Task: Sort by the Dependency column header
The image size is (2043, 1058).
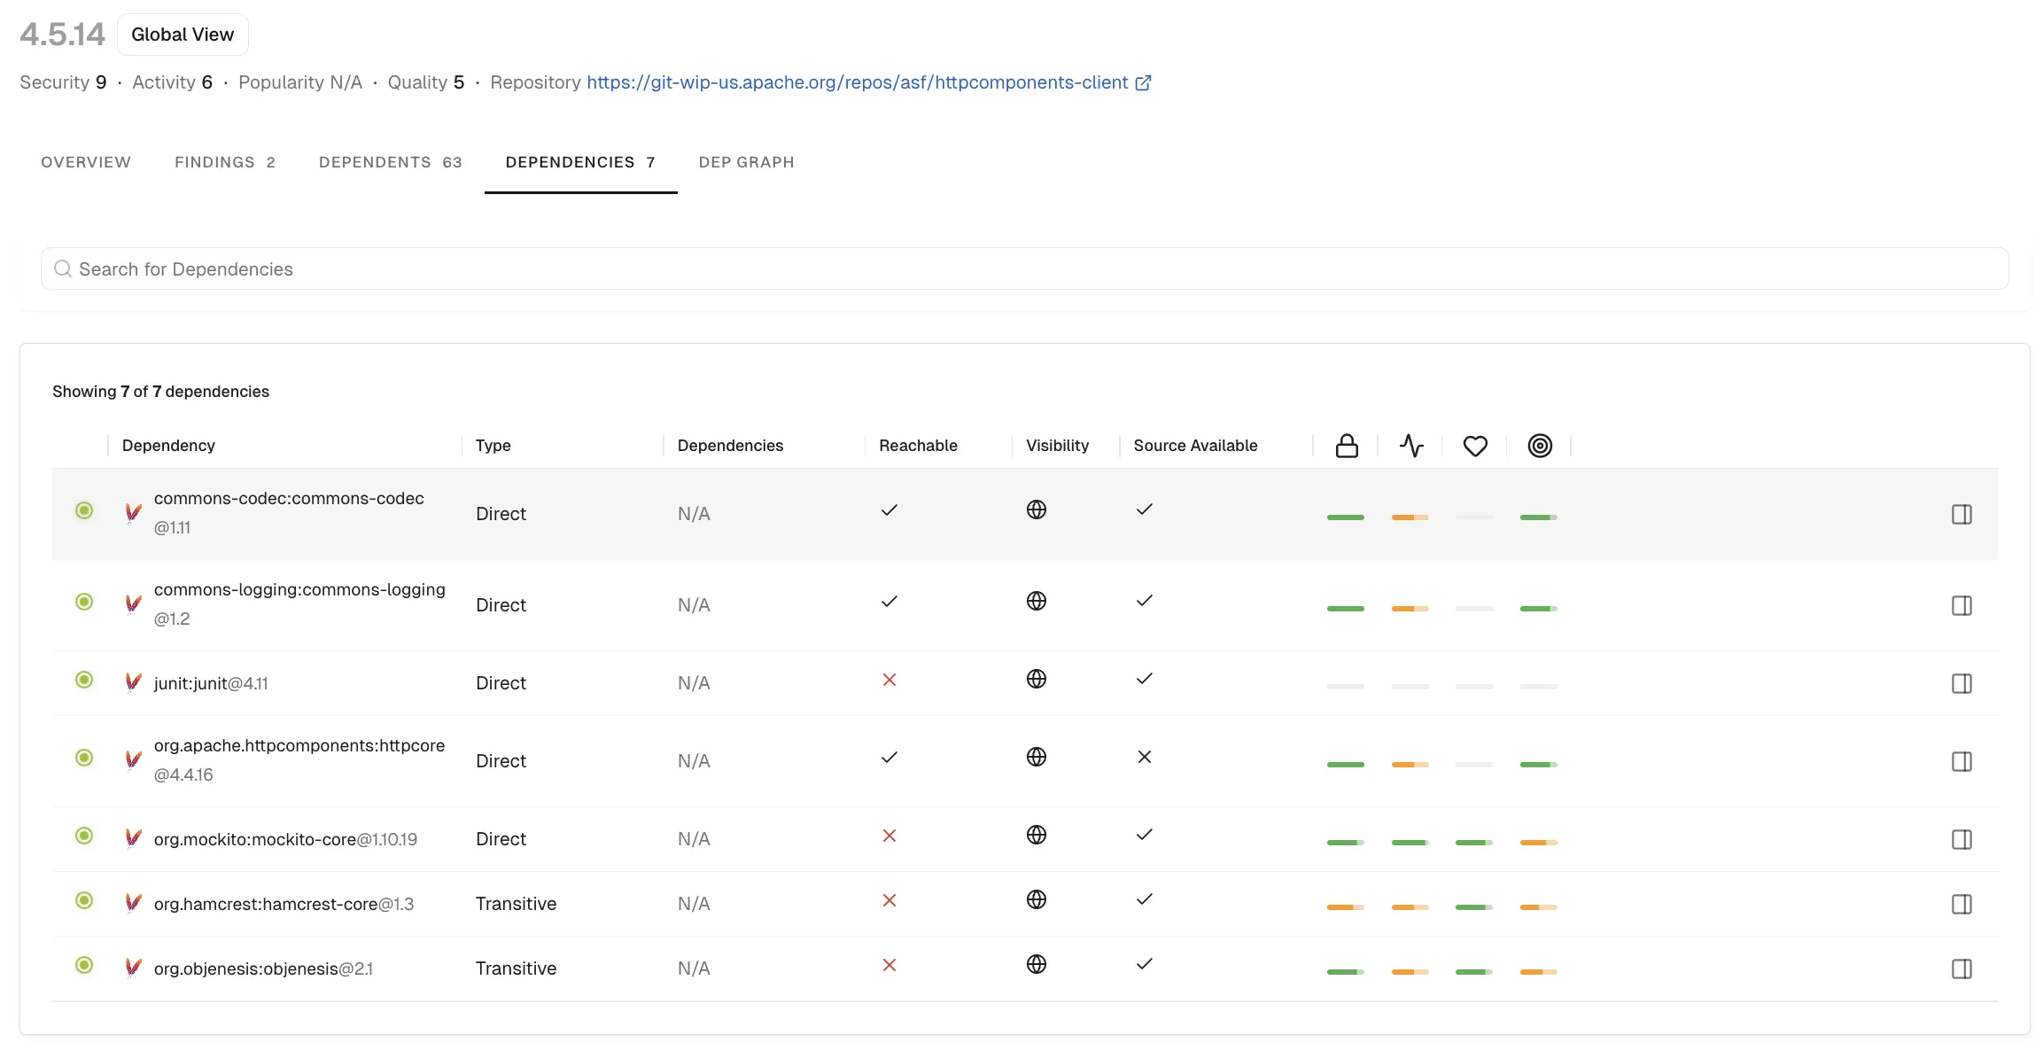Action: [x=168, y=446]
